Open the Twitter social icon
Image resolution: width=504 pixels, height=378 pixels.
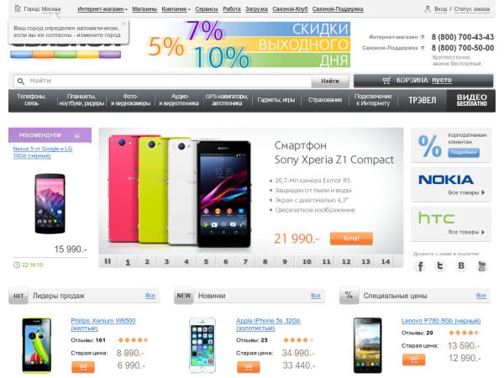coord(440,265)
